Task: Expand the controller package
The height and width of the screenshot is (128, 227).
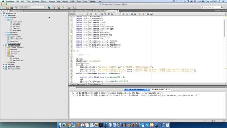Action: [x=6, y=50]
